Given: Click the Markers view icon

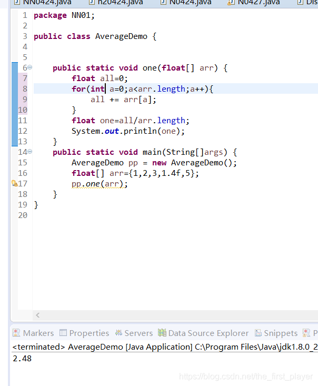Looking at the screenshot, I should click(16, 333).
